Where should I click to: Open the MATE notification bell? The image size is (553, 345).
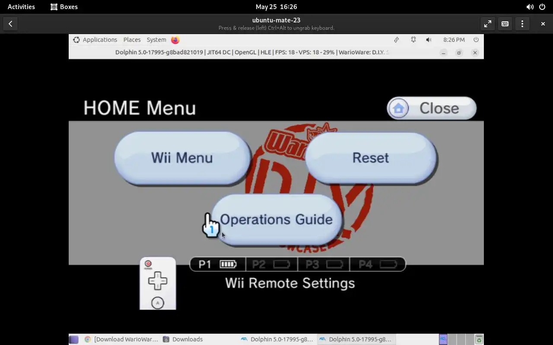(x=413, y=40)
